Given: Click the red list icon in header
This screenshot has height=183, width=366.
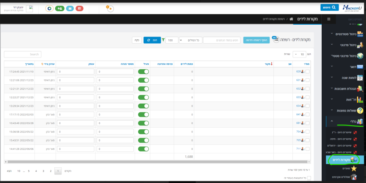Looking at the screenshot, I should [x=79, y=8].
